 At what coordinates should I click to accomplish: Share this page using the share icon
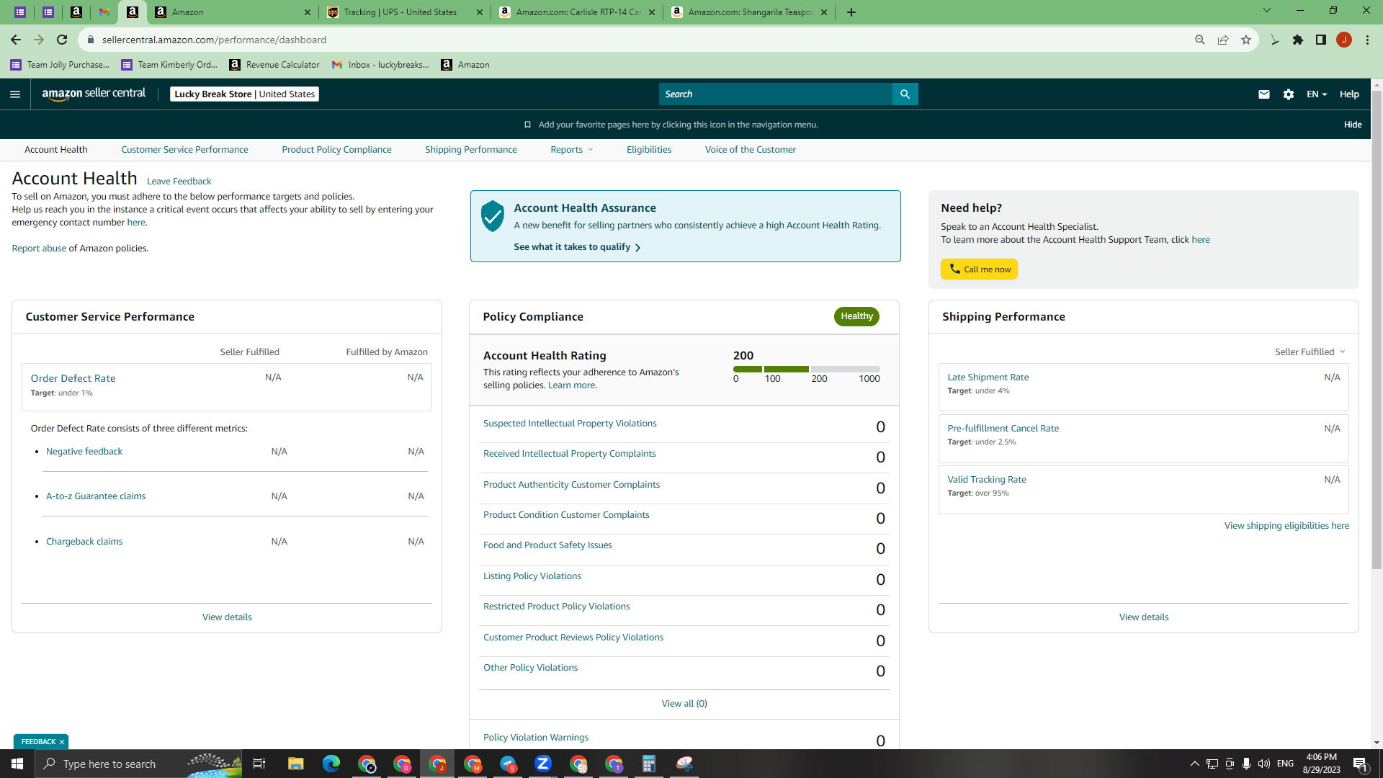pos(1223,40)
